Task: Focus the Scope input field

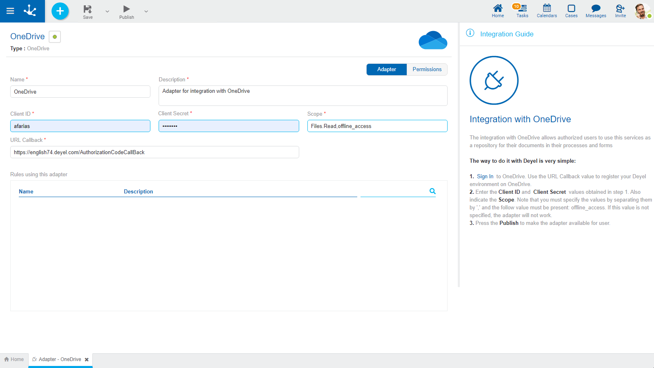Action: [x=377, y=126]
